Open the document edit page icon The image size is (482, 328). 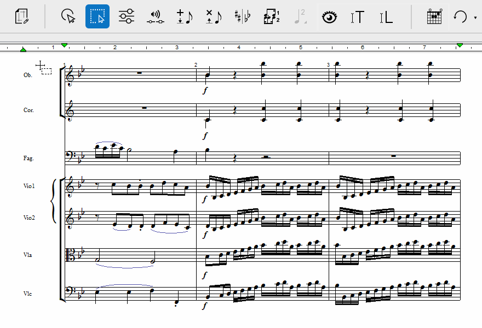(x=22, y=16)
